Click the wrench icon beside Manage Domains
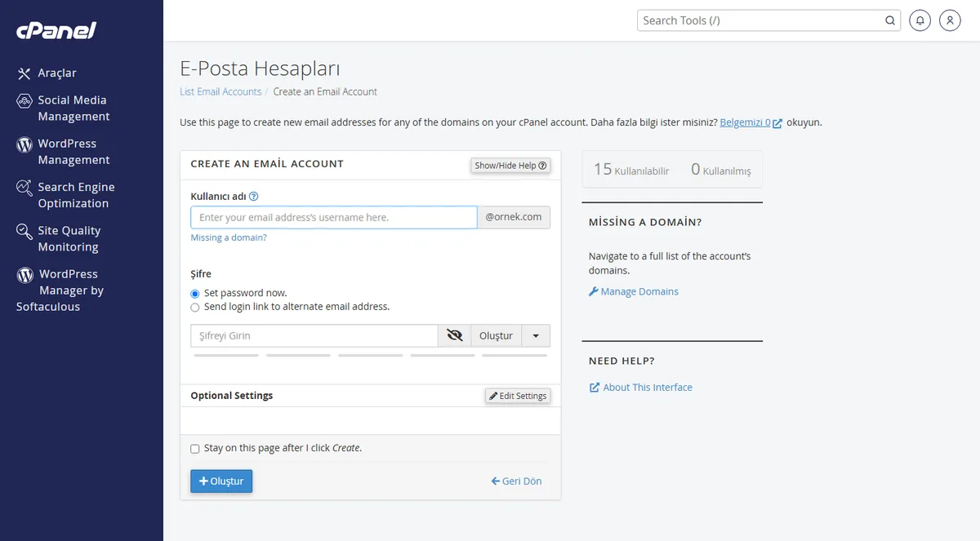The height and width of the screenshot is (541, 980). click(x=594, y=291)
